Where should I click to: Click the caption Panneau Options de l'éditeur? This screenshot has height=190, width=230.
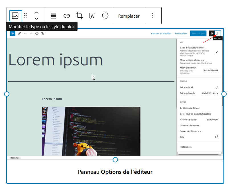click(x=115, y=172)
